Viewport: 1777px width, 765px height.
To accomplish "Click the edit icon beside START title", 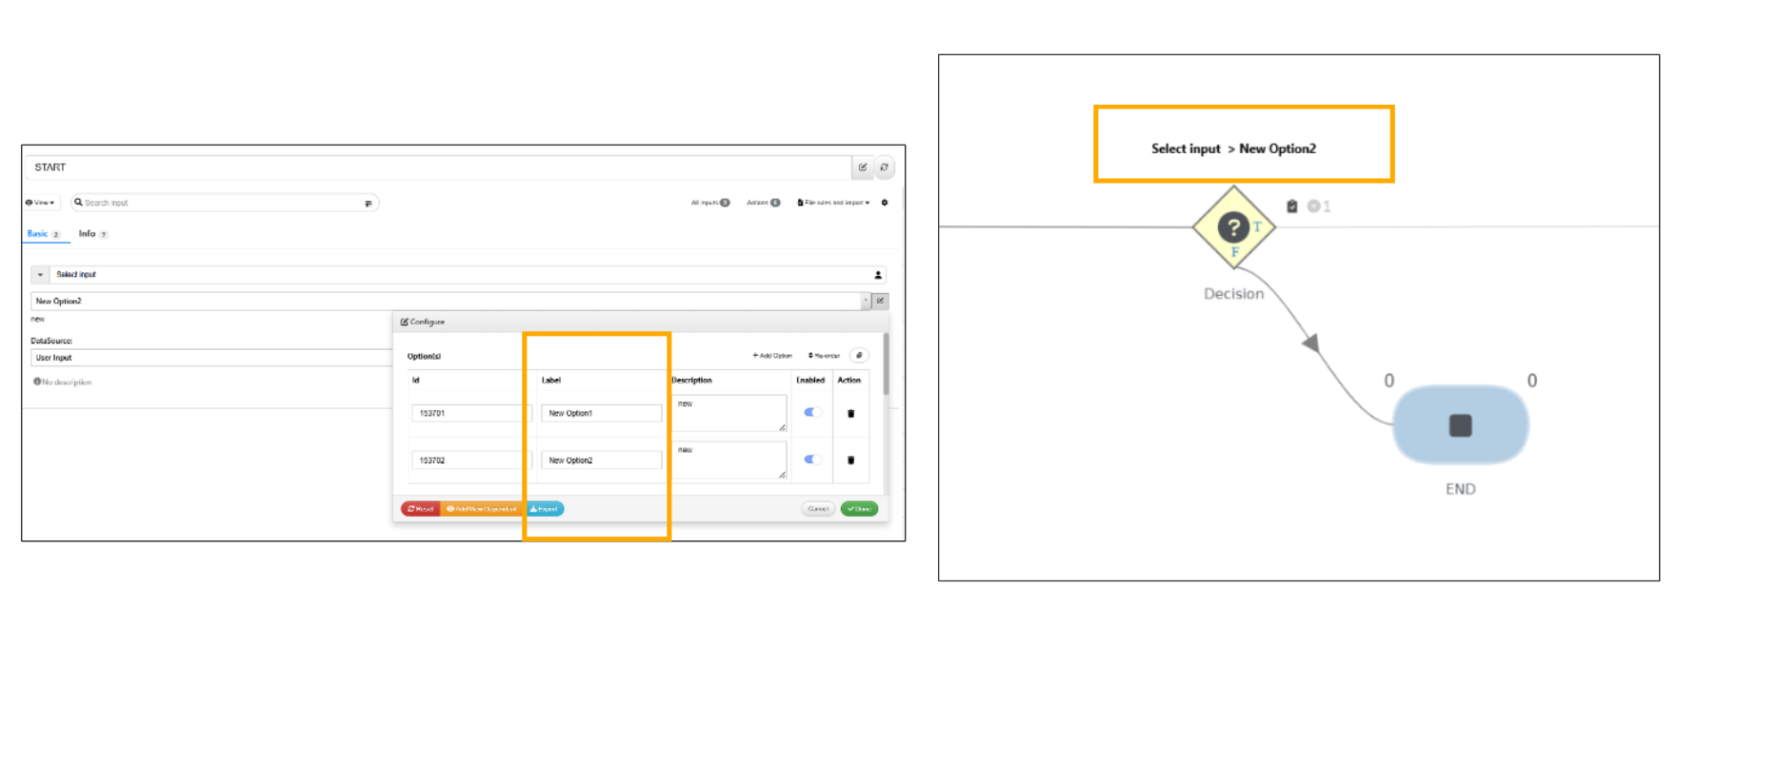I will point(862,167).
